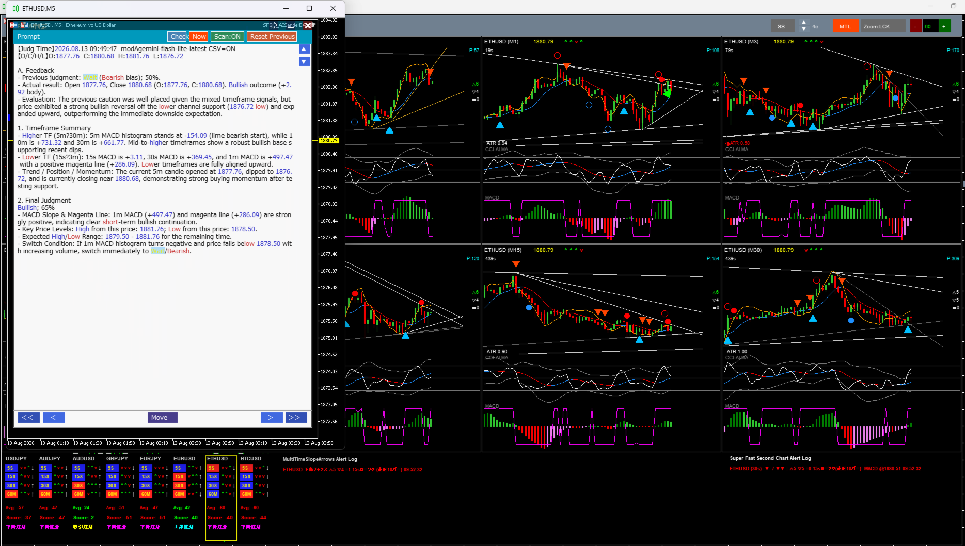
Task: Click the prompt text scroll-down arrow
Action: [305, 61]
